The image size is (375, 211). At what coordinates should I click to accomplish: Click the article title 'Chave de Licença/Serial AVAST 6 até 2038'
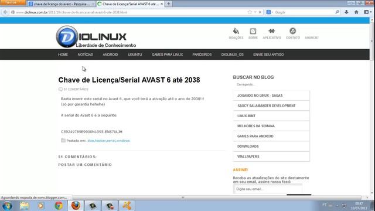point(129,80)
